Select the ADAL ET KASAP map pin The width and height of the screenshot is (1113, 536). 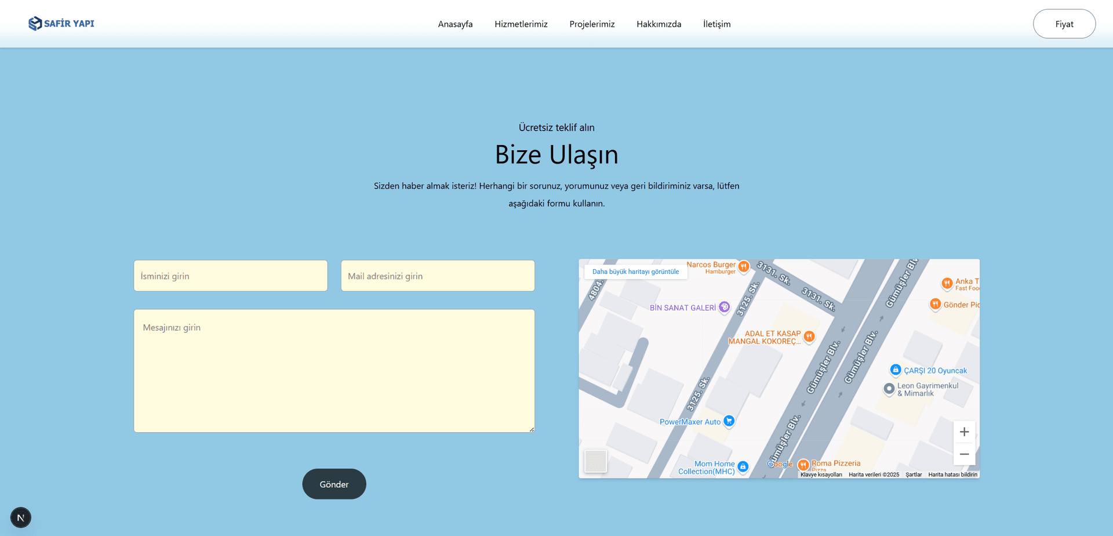coord(809,336)
